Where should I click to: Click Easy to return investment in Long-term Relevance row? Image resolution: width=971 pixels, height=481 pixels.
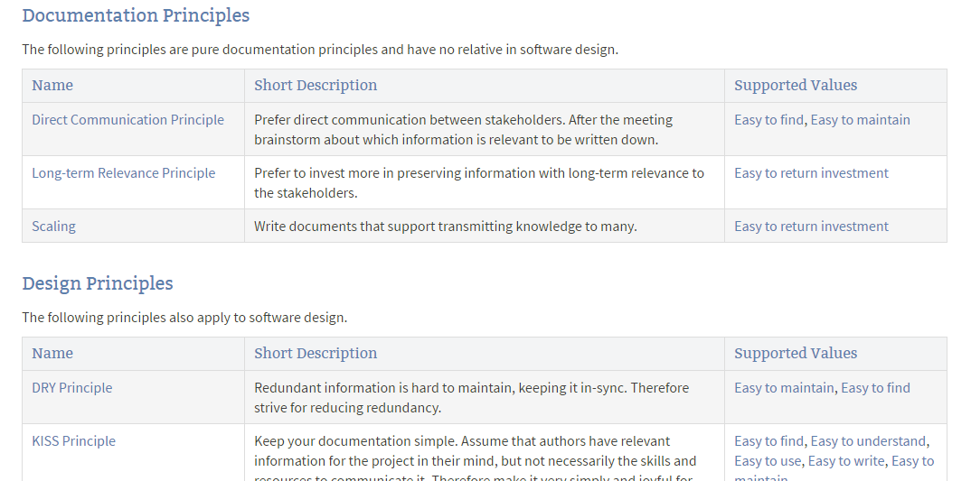tap(811, 173)
